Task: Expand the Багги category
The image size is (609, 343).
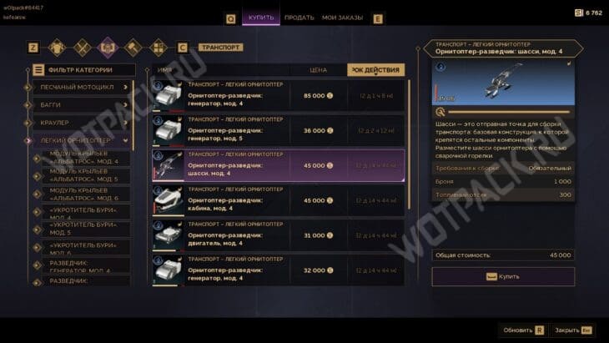Action: (82, 105)
